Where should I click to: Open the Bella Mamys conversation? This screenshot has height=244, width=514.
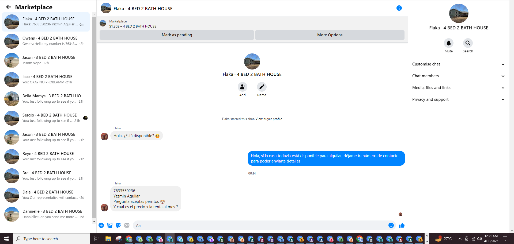point(46,99)
